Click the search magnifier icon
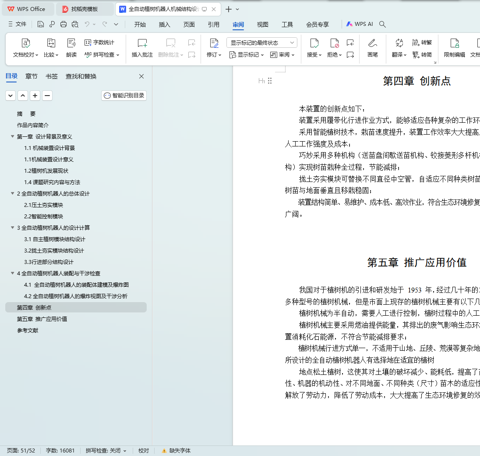480x456 pixels. 382,24
